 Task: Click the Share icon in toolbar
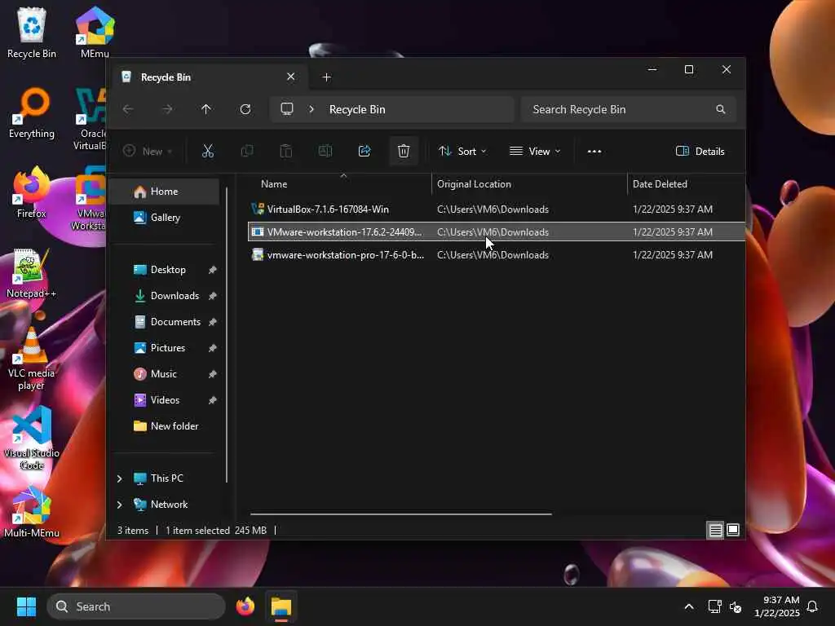point(364,151)
